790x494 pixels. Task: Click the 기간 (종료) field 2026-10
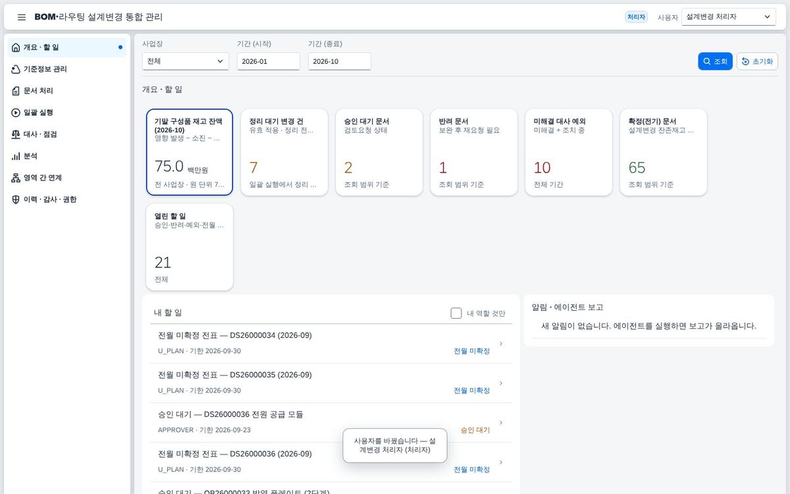(x=340, y=61)
